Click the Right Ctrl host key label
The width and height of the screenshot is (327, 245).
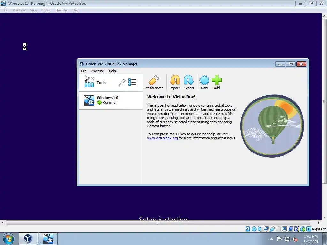coord(319,229)
